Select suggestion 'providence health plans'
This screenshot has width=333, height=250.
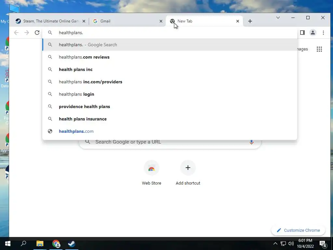(170, 106)
